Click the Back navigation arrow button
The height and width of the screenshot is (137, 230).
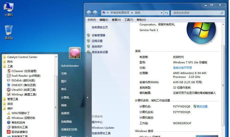point(89,13)
